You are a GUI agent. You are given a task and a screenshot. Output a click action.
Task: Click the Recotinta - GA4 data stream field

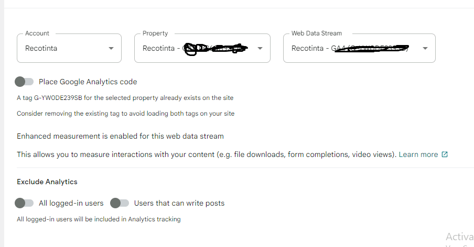[x=359, y=48]
